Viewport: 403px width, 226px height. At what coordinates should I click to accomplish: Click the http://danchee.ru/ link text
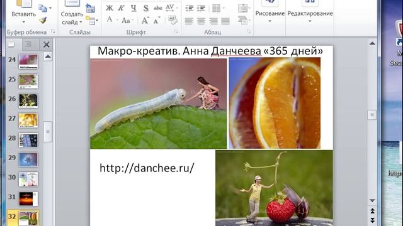tap(147, 168)
